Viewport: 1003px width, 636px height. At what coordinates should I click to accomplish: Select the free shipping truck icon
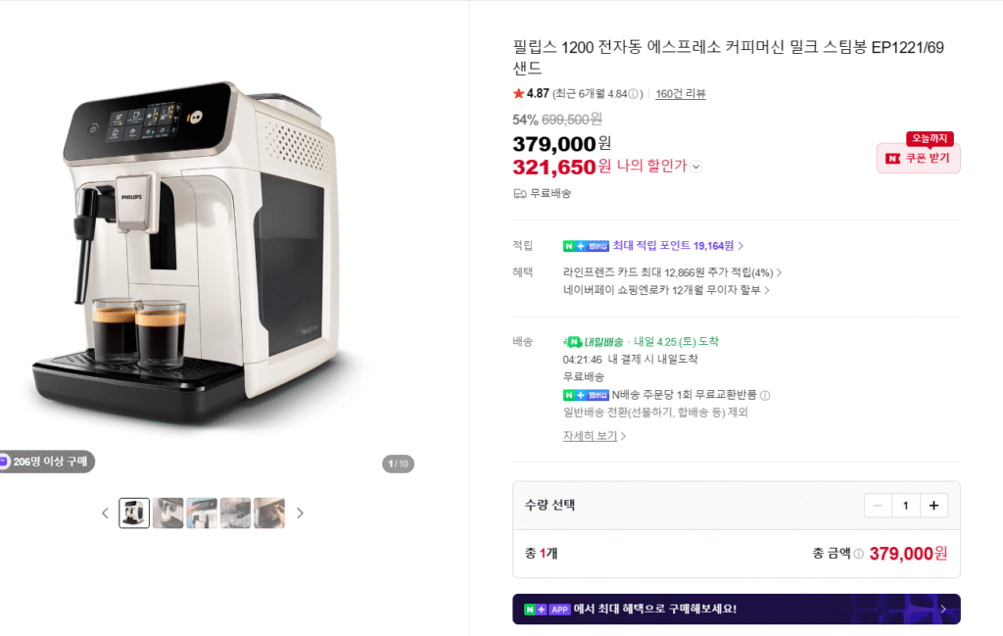click(x=519, y=194)
